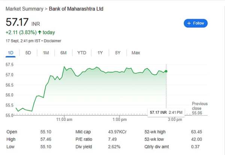Switch to the 5D chart tab

pos(28,53)
